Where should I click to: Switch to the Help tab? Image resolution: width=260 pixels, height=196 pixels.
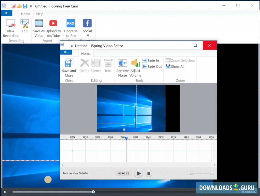pyautogui.click(x=40, y=14)
